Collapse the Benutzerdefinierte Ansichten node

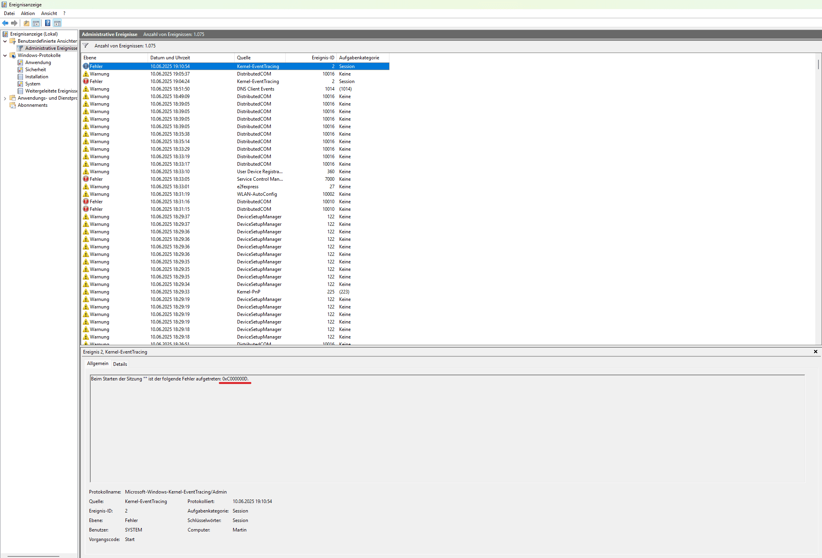tap(5, 41)
